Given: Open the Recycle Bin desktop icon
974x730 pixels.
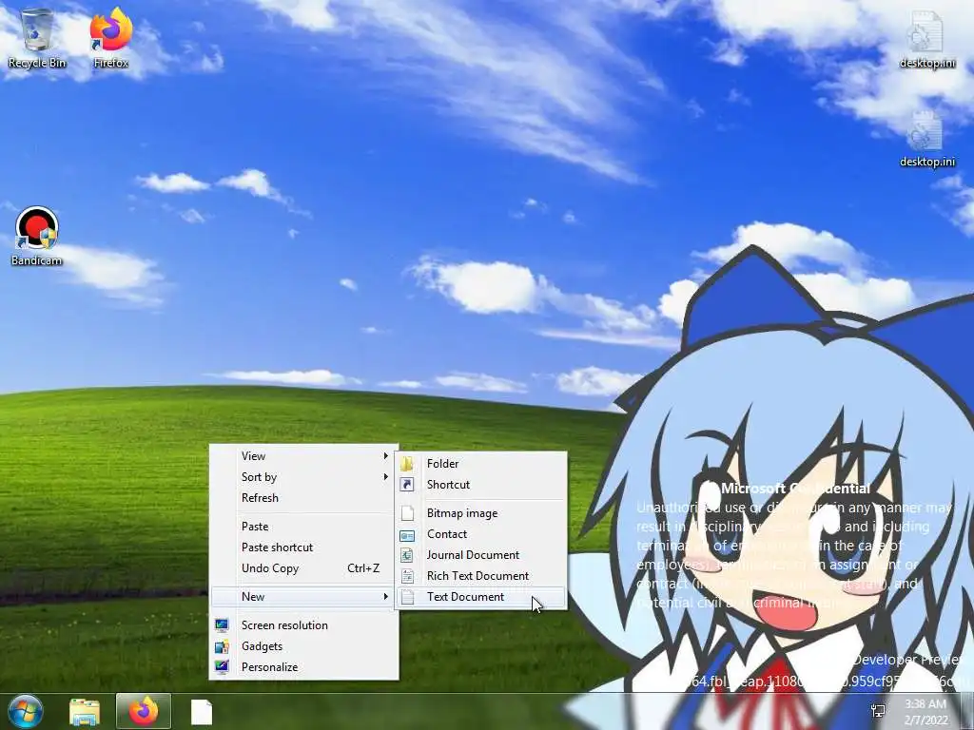Looking at the screenshot, I should 37,38.
